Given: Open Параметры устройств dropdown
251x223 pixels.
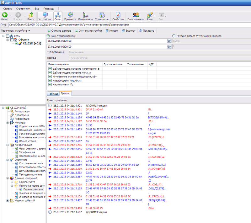Looking at the screenshot, I should [16, 31].
